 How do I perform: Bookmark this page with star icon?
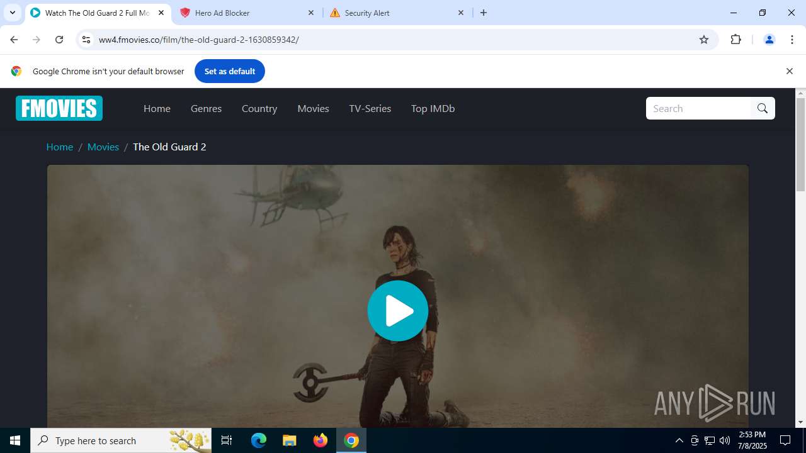[704, 40]
